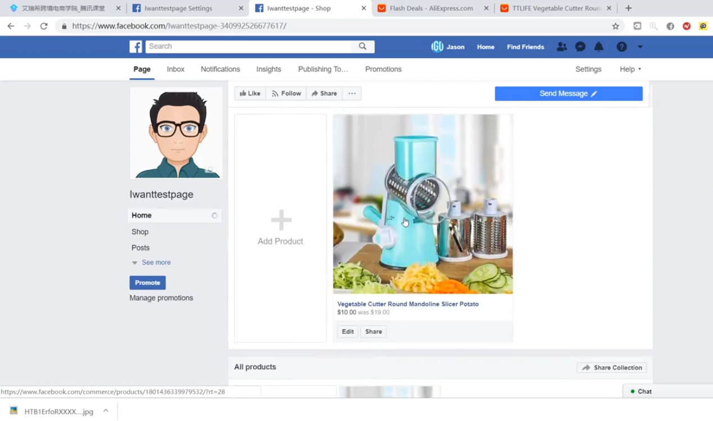The image size is (713, 421).
Task: Click the Follow button
Action: click(286, 94)
